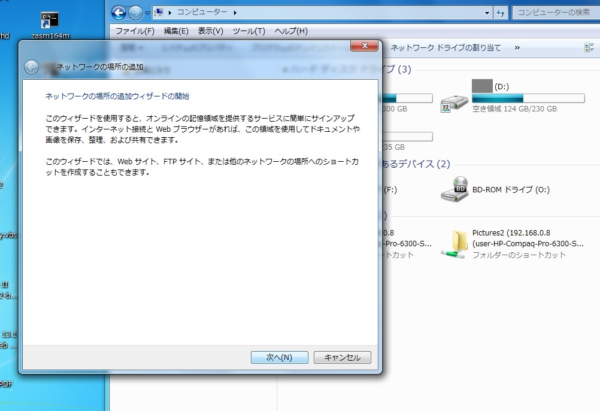
Task: Click the 次へ(N) button in wizard
Action: coord(279,357)
